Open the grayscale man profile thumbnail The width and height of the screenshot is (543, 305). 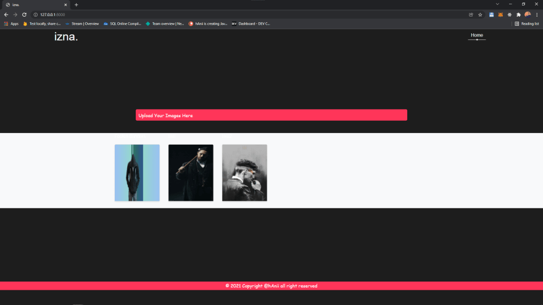tap(244, 173)
